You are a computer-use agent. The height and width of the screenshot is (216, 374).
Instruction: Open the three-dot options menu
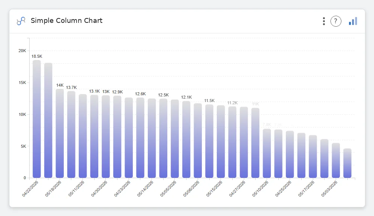[324, 21]
